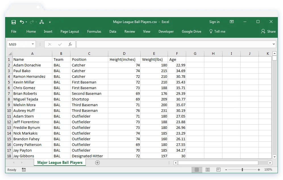Click the Undo arrow icon

[22, 22]
